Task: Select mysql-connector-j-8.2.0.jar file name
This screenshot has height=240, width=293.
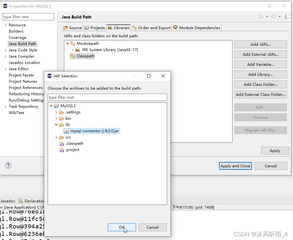Action: coord(95,131)
